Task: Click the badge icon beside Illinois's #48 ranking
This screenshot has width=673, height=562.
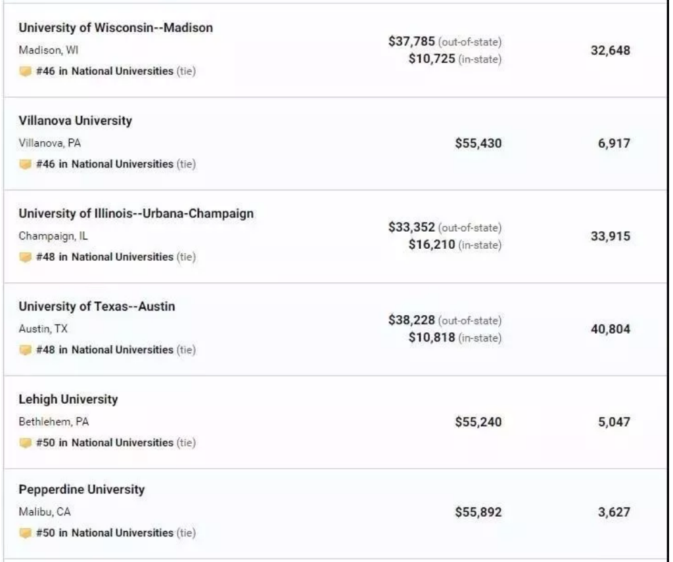Action: tap(25, 257)
